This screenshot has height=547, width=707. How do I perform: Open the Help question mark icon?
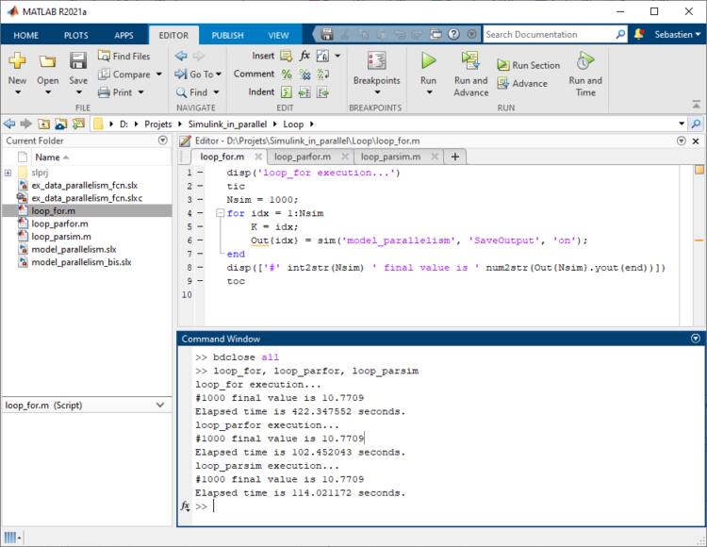coord(454,34)
